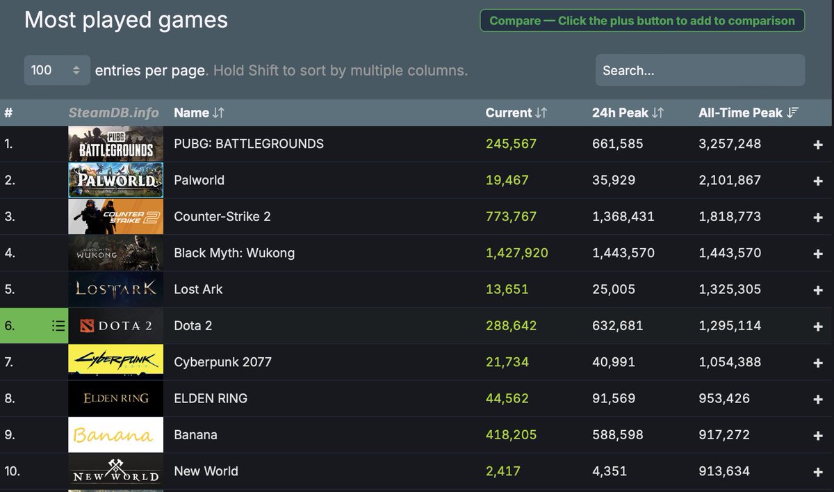The width and height of the screenshot is (834, 492).
Task: Sort by 24h Peak column header
Action: point(628,113)
